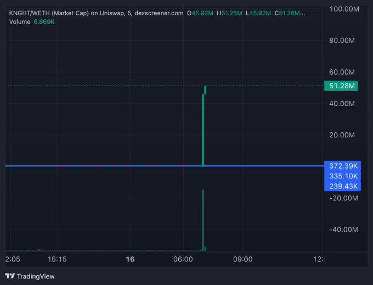Screen dimensions: 373x285
Task: Click the 09:00 time axis label
Action: tap(243, 259)
